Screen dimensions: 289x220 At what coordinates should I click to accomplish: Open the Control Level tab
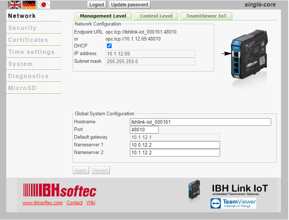(156, 16)
